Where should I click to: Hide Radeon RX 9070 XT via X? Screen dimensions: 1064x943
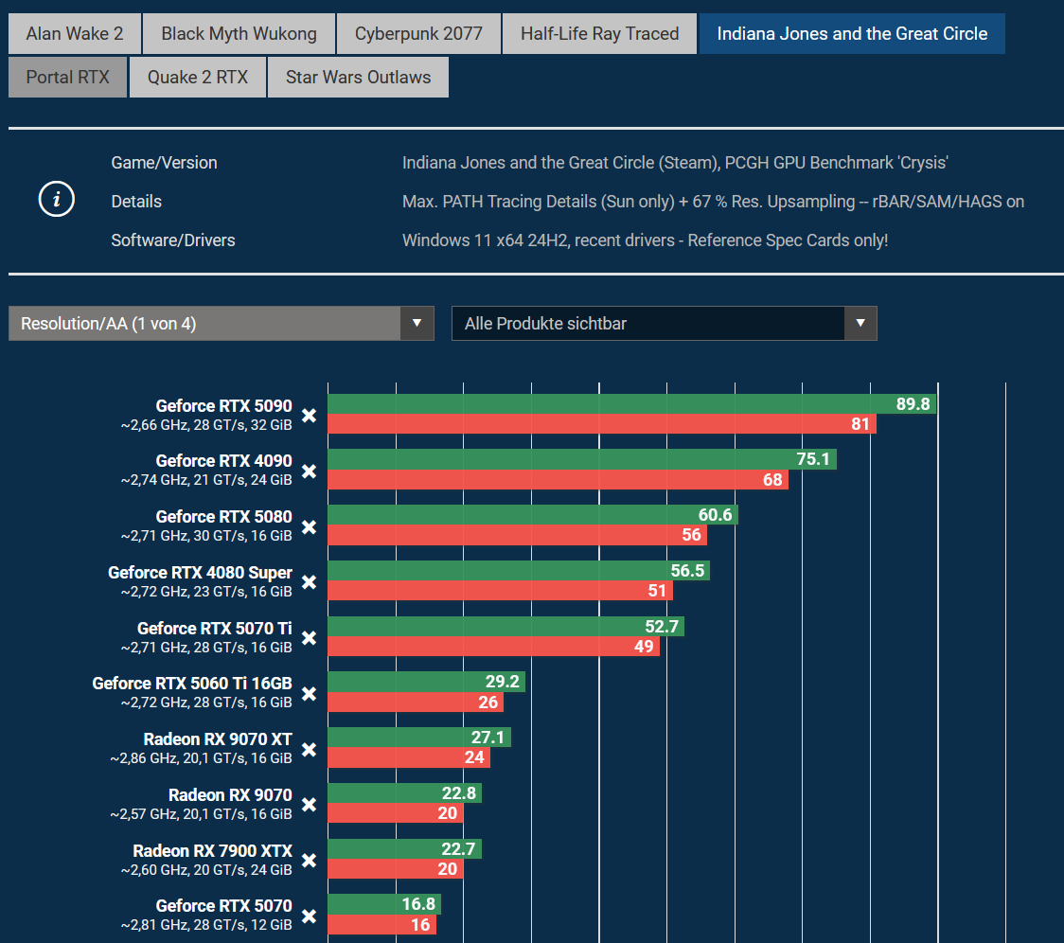[x=309, y=749]
